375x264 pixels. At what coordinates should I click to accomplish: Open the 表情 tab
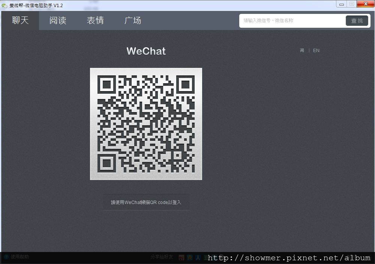pos(95,20)
